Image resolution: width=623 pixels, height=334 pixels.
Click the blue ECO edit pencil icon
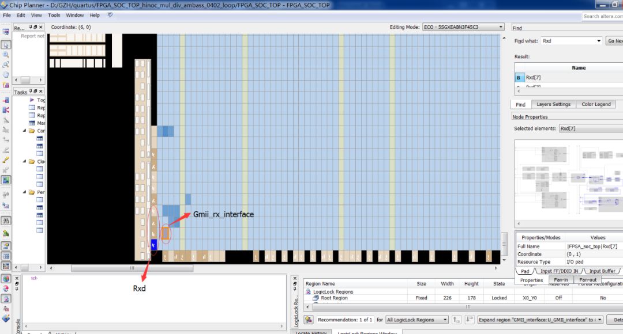(x=6, y=318)
